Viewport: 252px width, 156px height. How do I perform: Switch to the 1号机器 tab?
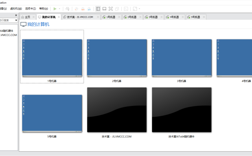[111, 17]
